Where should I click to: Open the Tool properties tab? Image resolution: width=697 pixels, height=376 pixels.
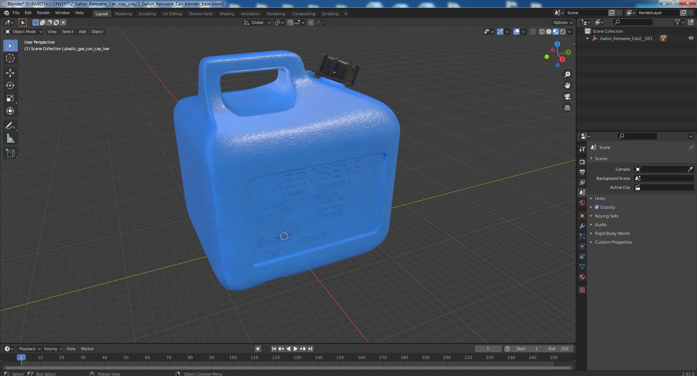[x=582, y=149]
